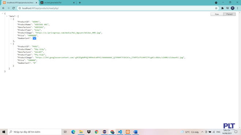Close the localhost products read tab
Viewport: 241px width, 135px height.
36,3
